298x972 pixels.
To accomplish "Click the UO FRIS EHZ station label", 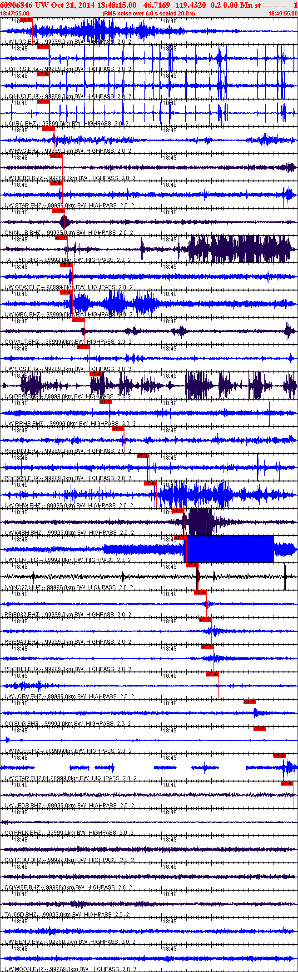I will tap(21, 69).
